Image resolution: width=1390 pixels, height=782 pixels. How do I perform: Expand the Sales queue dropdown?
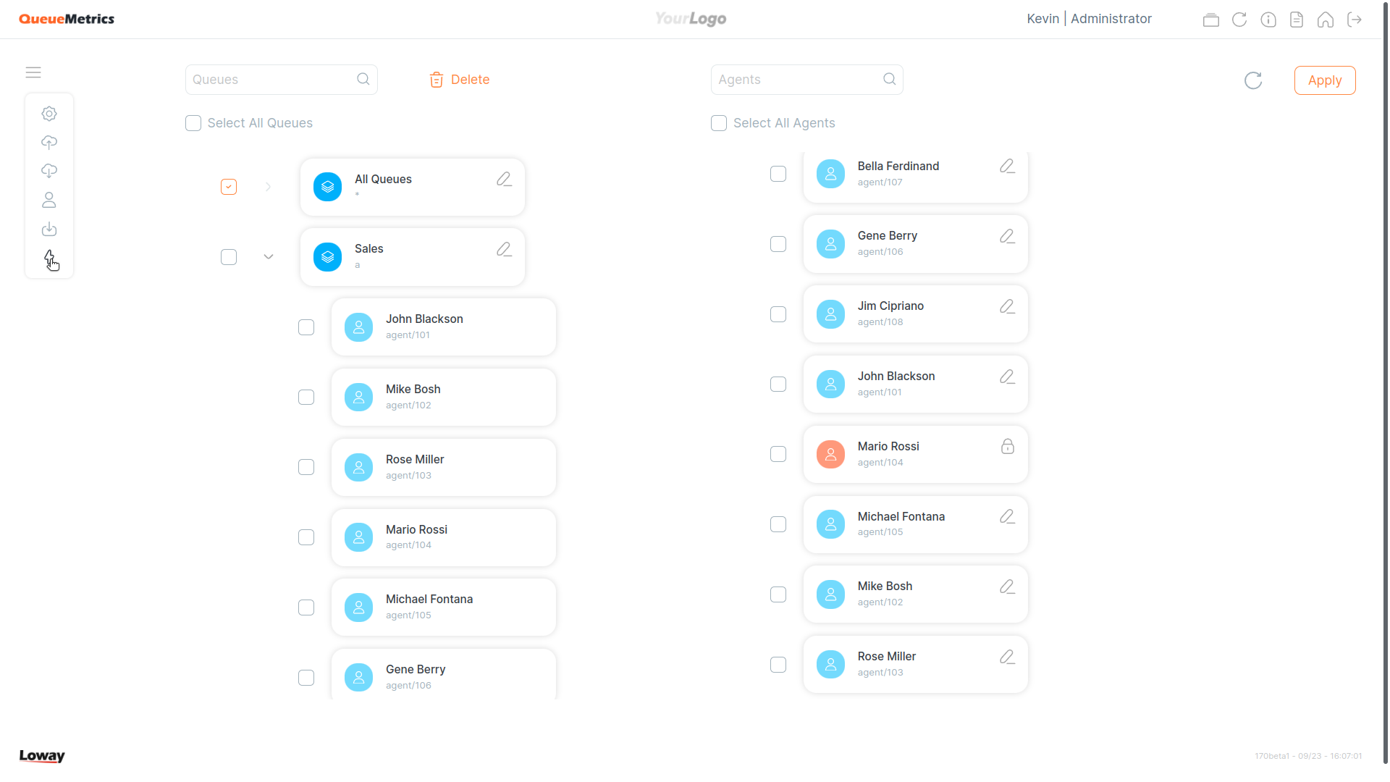point(269,256)
